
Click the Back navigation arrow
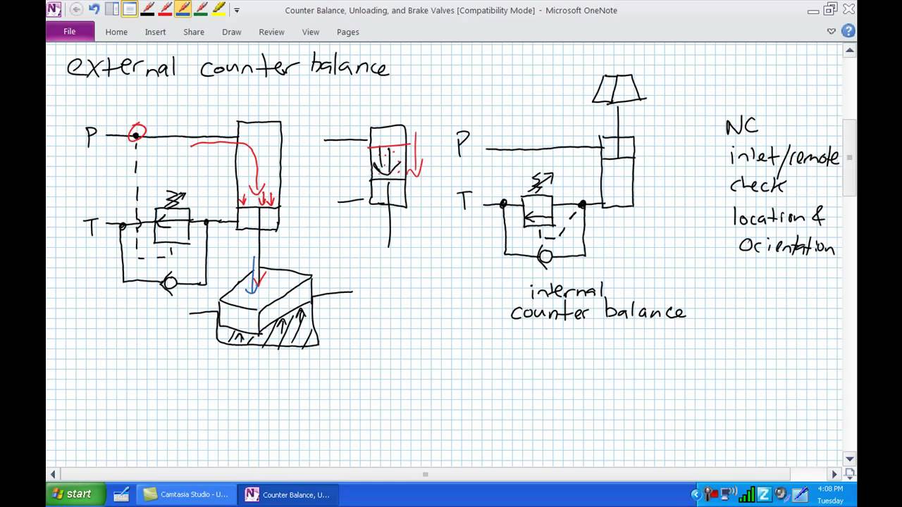76,10
